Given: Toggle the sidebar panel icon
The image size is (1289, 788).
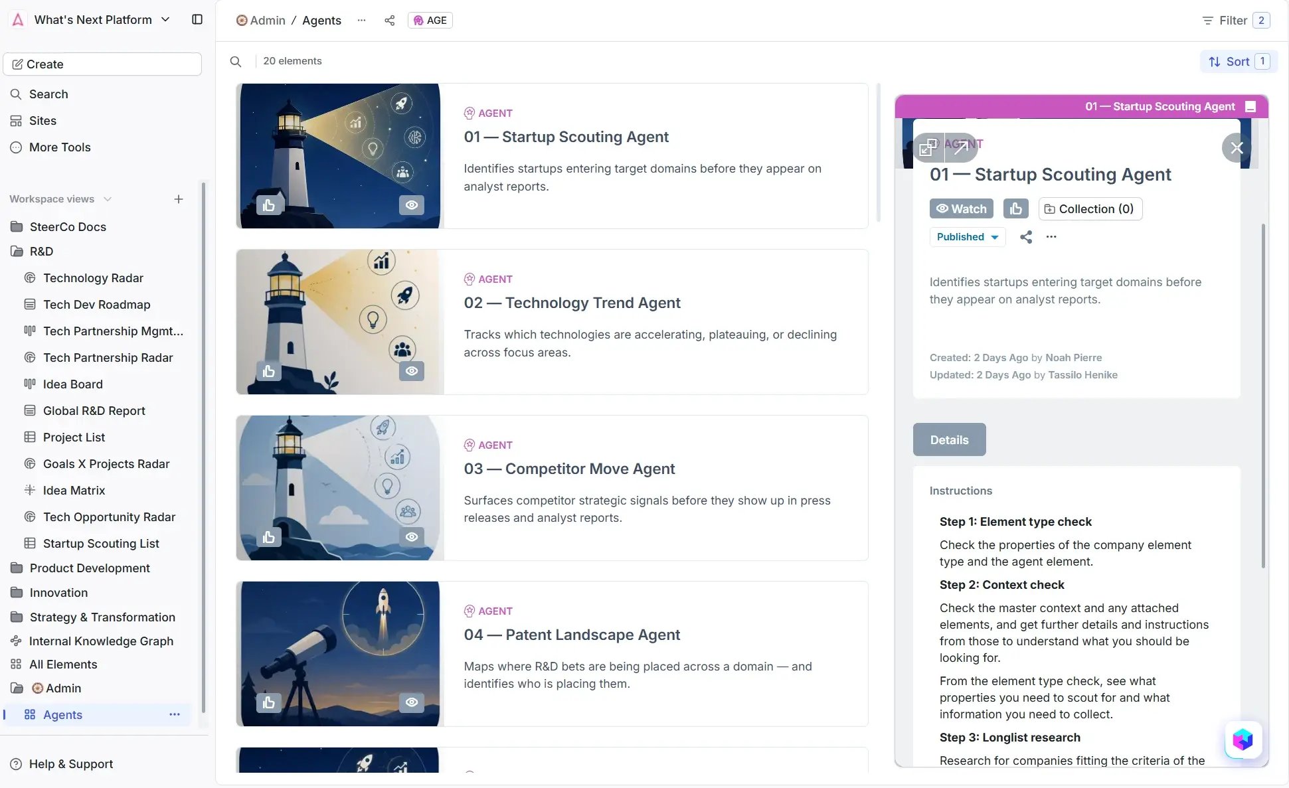Looking at the screenshot, I should point(197,19).
